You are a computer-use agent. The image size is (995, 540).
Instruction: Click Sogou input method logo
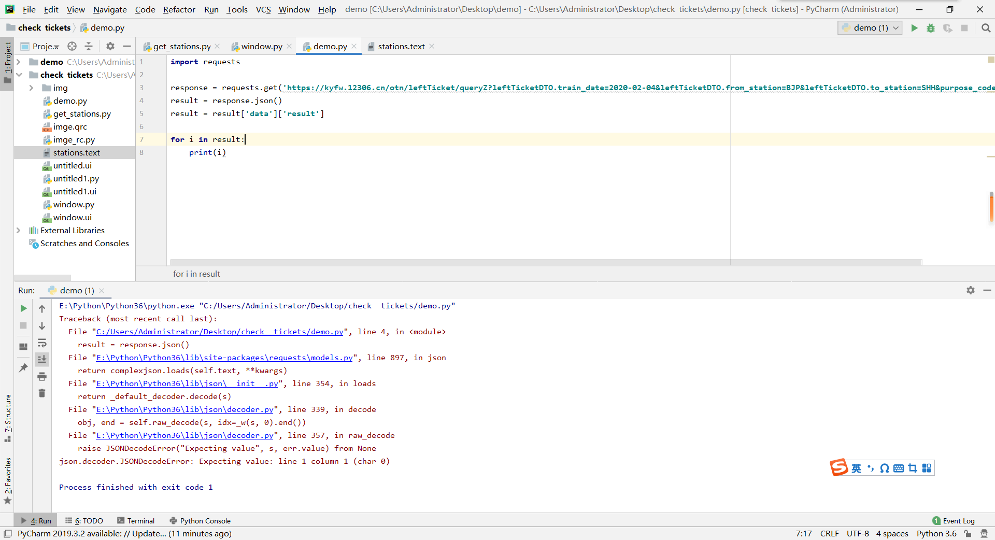point(839,467)
